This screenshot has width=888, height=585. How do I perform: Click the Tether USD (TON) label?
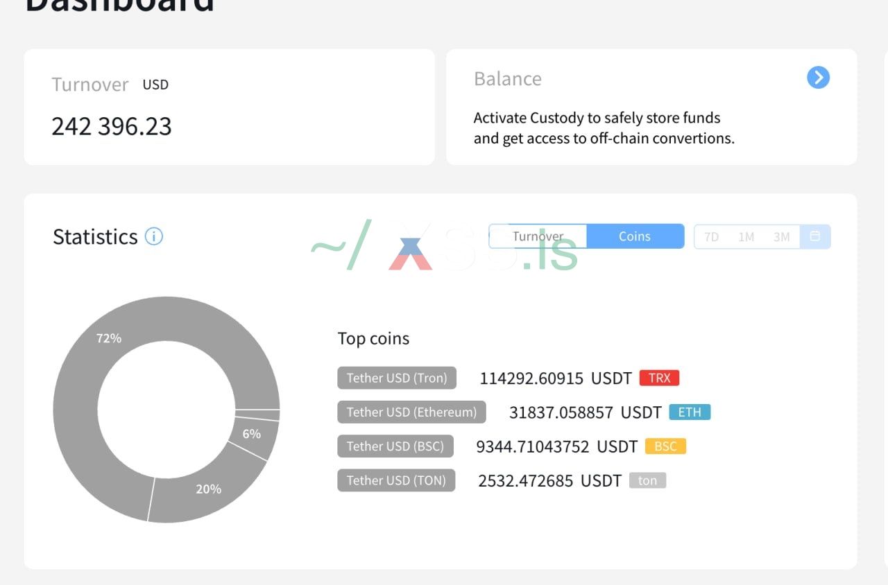coord(396,480)
